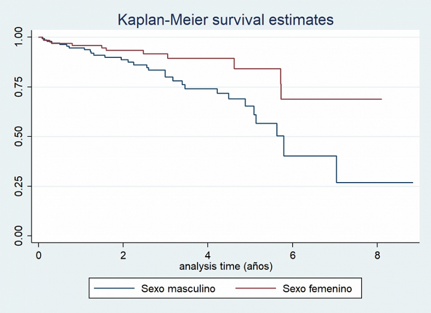Select the Sexo masculino legend label
This screenshot has width=431, height=313.
178,289
